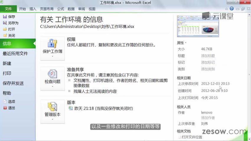Click Exit (退出)
This screenshot has width=251, height=141.
[12, 108]
